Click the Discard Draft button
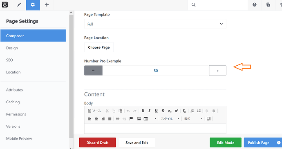The height and width of the screenshot is (149, 282). 98,142
